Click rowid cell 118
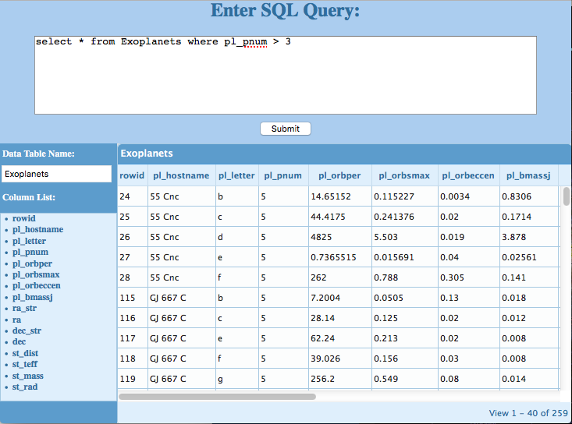Image resolution: width=572 pixels, height=424 pixels. click(133, 359)
